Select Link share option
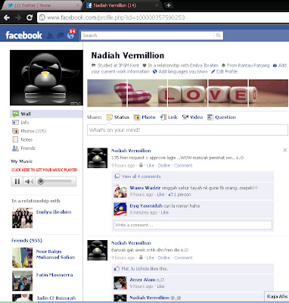 point(169,117)
